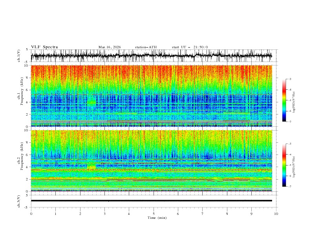Click the upper colorbar 'log(PSD)(V²/Hz)' label
This screenshot has height=240, width=311.
(x=294, y=102)
